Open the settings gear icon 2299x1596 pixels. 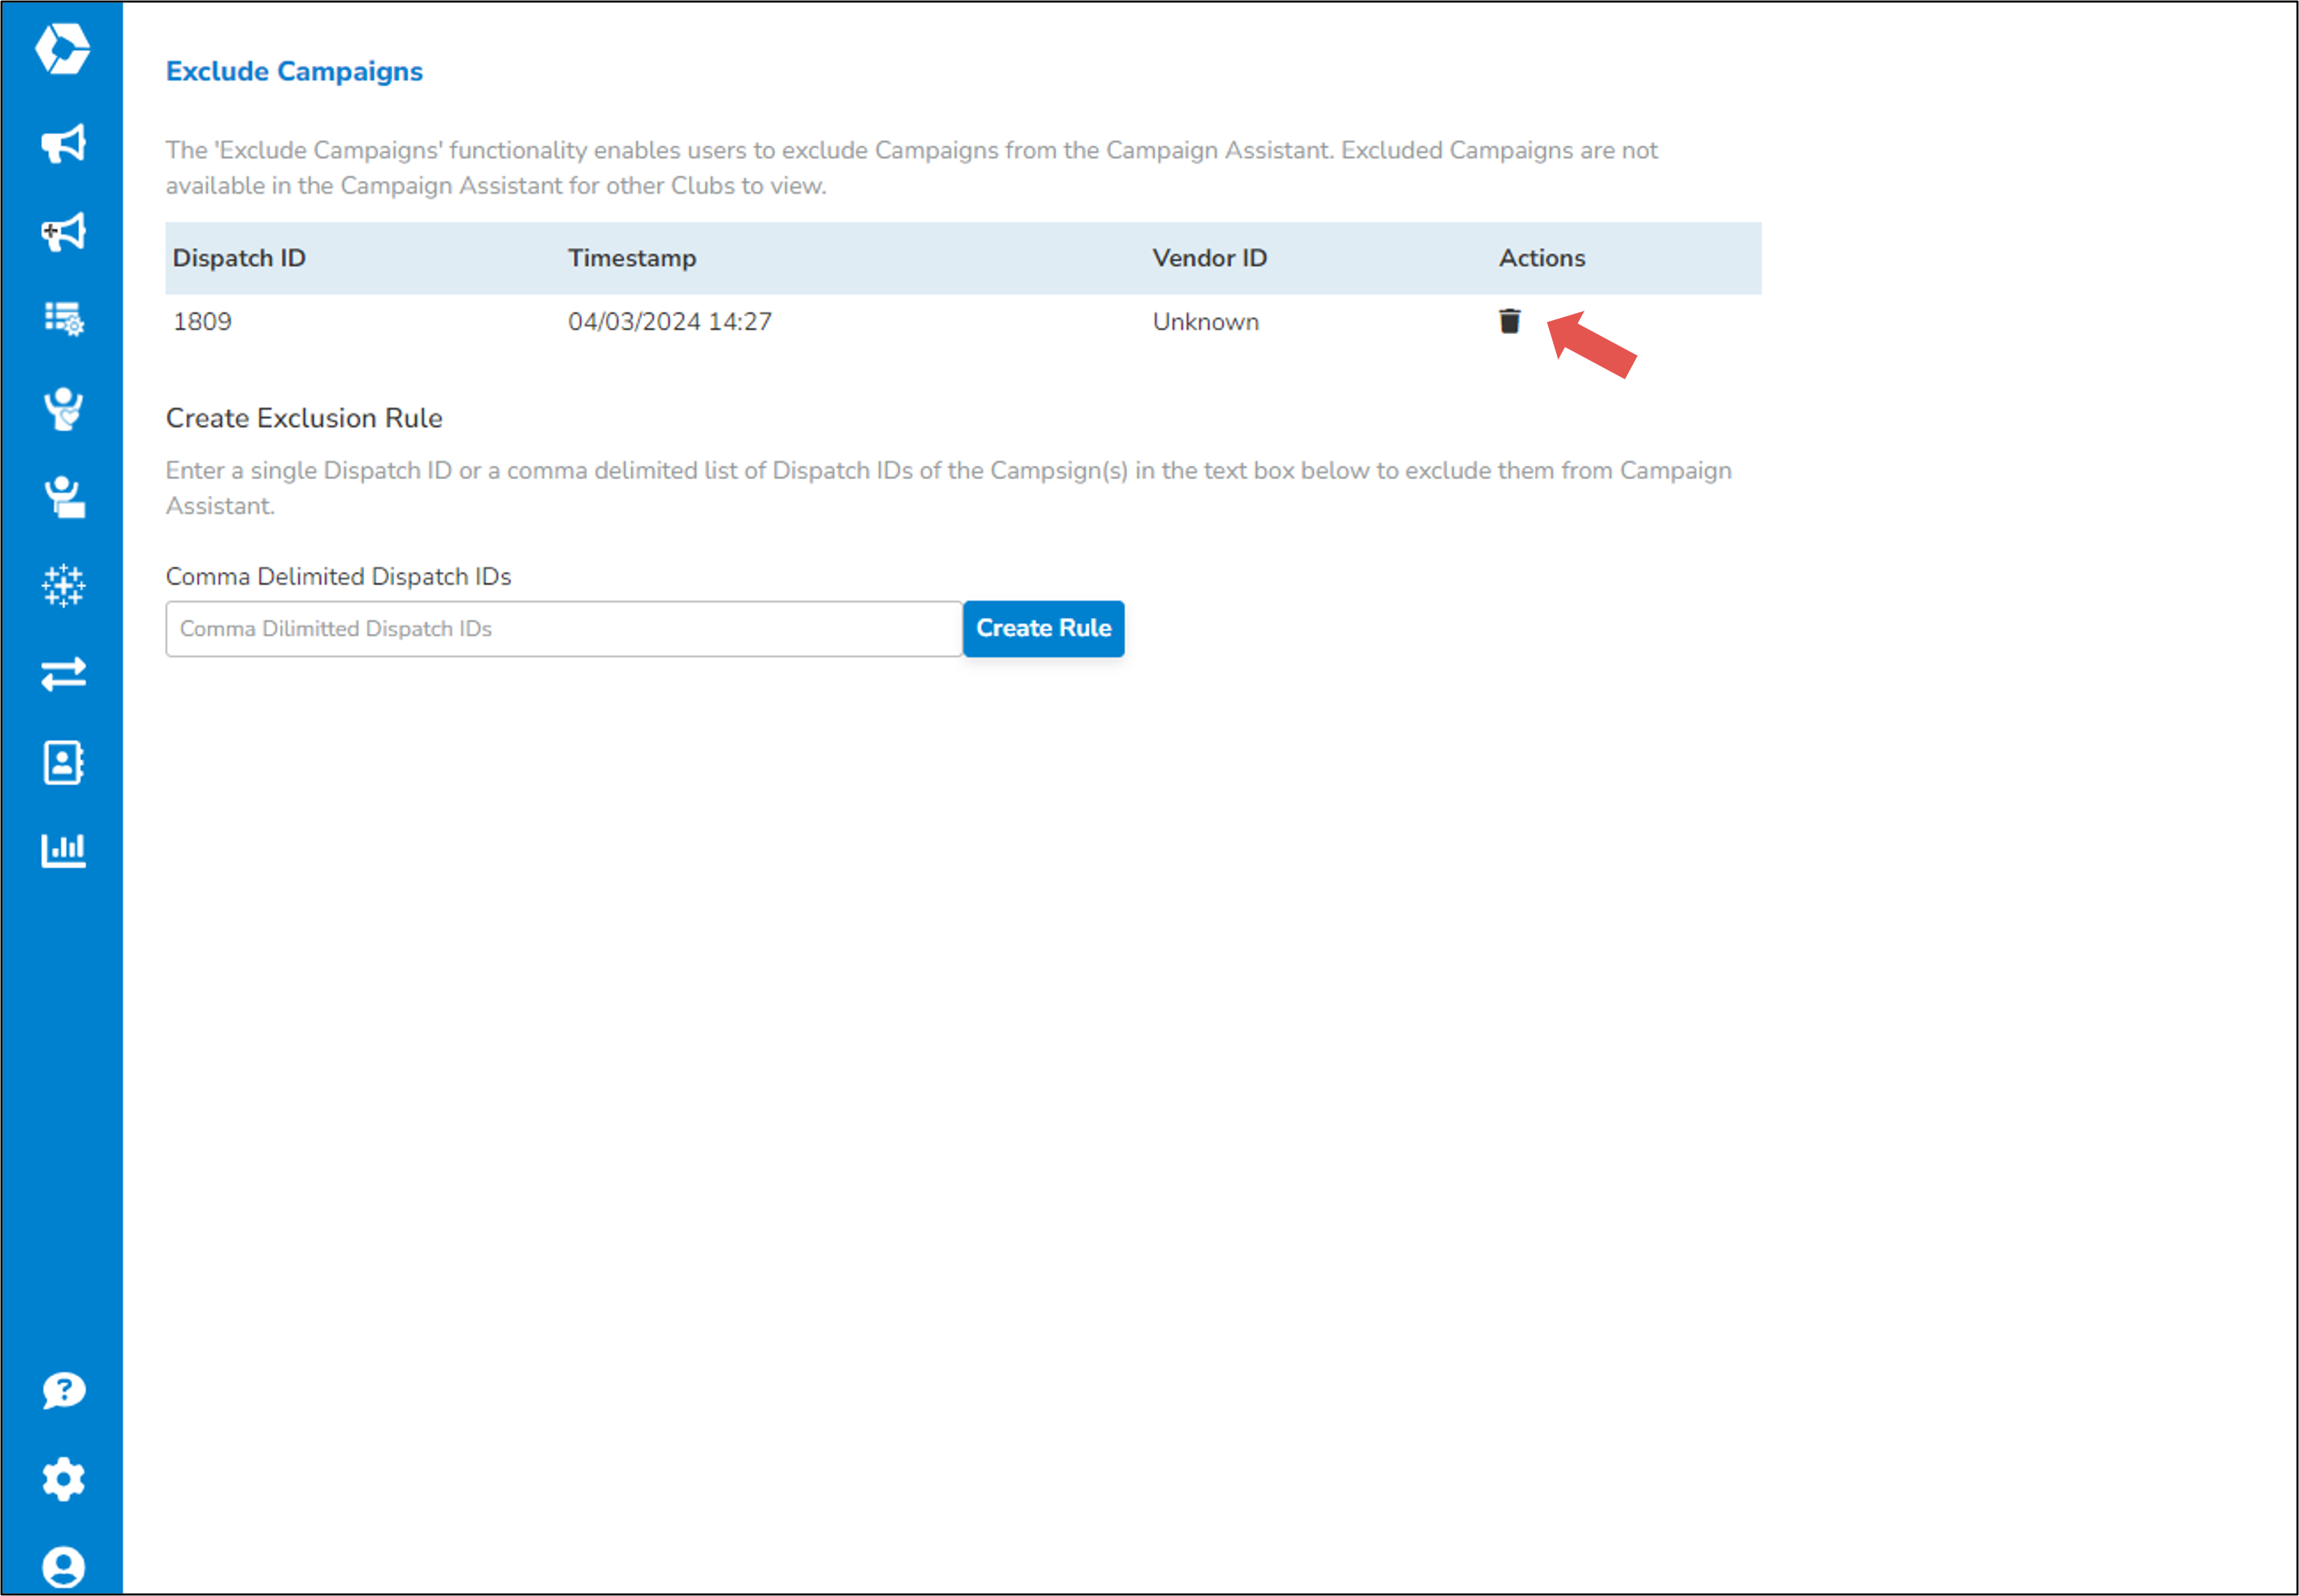click(x=63, y=1479)
